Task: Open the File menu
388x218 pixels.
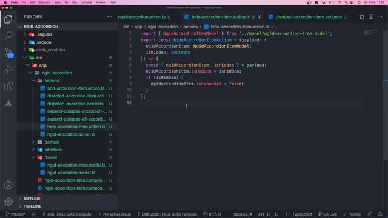Action: 24,2
